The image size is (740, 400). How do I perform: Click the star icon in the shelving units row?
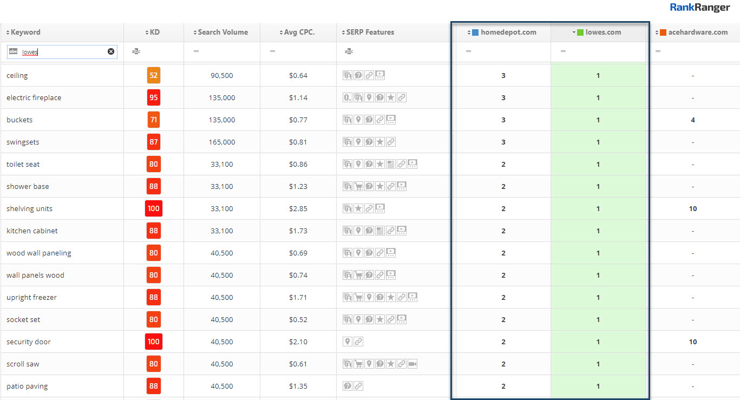click(x=358, y=208)
